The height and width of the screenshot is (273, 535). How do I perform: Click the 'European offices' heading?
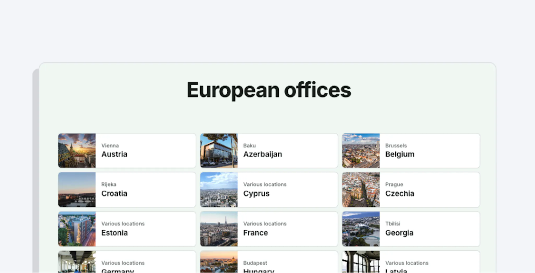[x=269, y=90]
